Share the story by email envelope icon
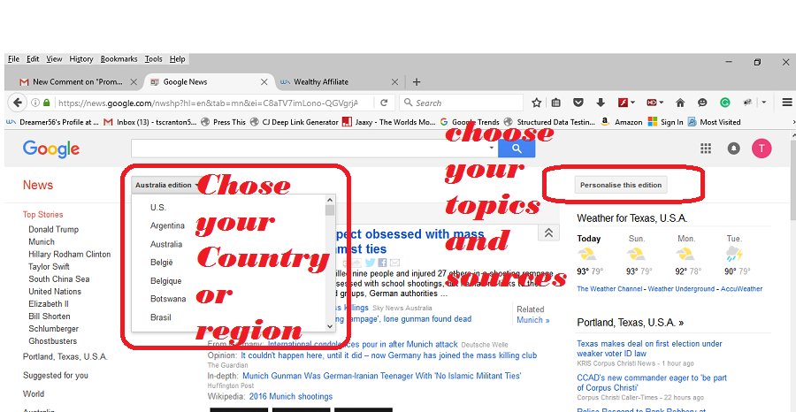The width and height of the screenshot is (796, 412). click(x=394, y=263)
